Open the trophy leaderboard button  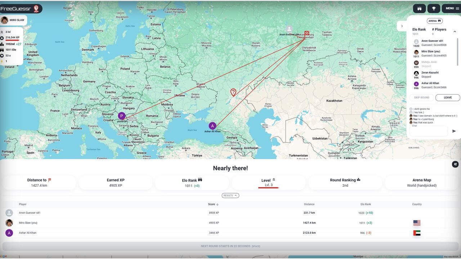(x=434, y=8)
